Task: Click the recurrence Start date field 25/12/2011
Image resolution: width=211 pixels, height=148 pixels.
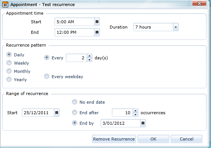Action: point(38,113)
